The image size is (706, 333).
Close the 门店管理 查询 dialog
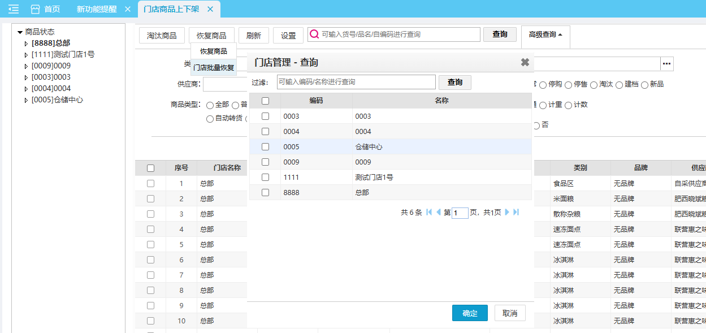[x=525, y=62]
